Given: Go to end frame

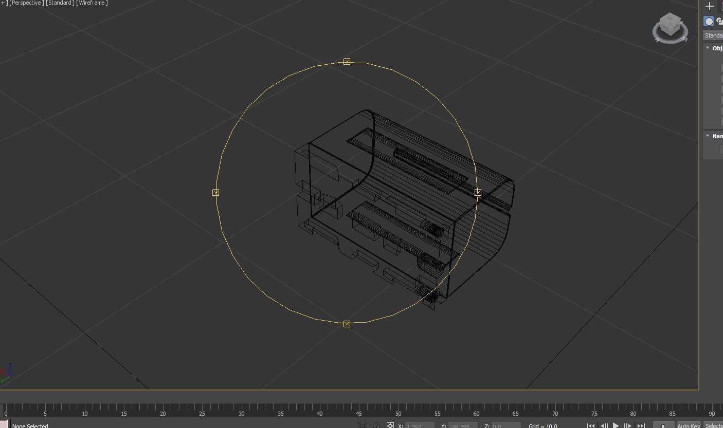Looking at the screenshot, I should pyautogui.click(x=641, y=425).
